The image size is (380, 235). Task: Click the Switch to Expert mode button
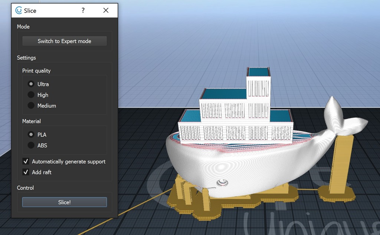[x=65, y=41]
